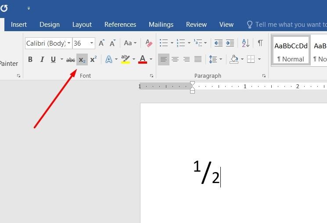Toggle Underline formatting
The width and height of the screenshot is (327, 223).
pos(54,59)
